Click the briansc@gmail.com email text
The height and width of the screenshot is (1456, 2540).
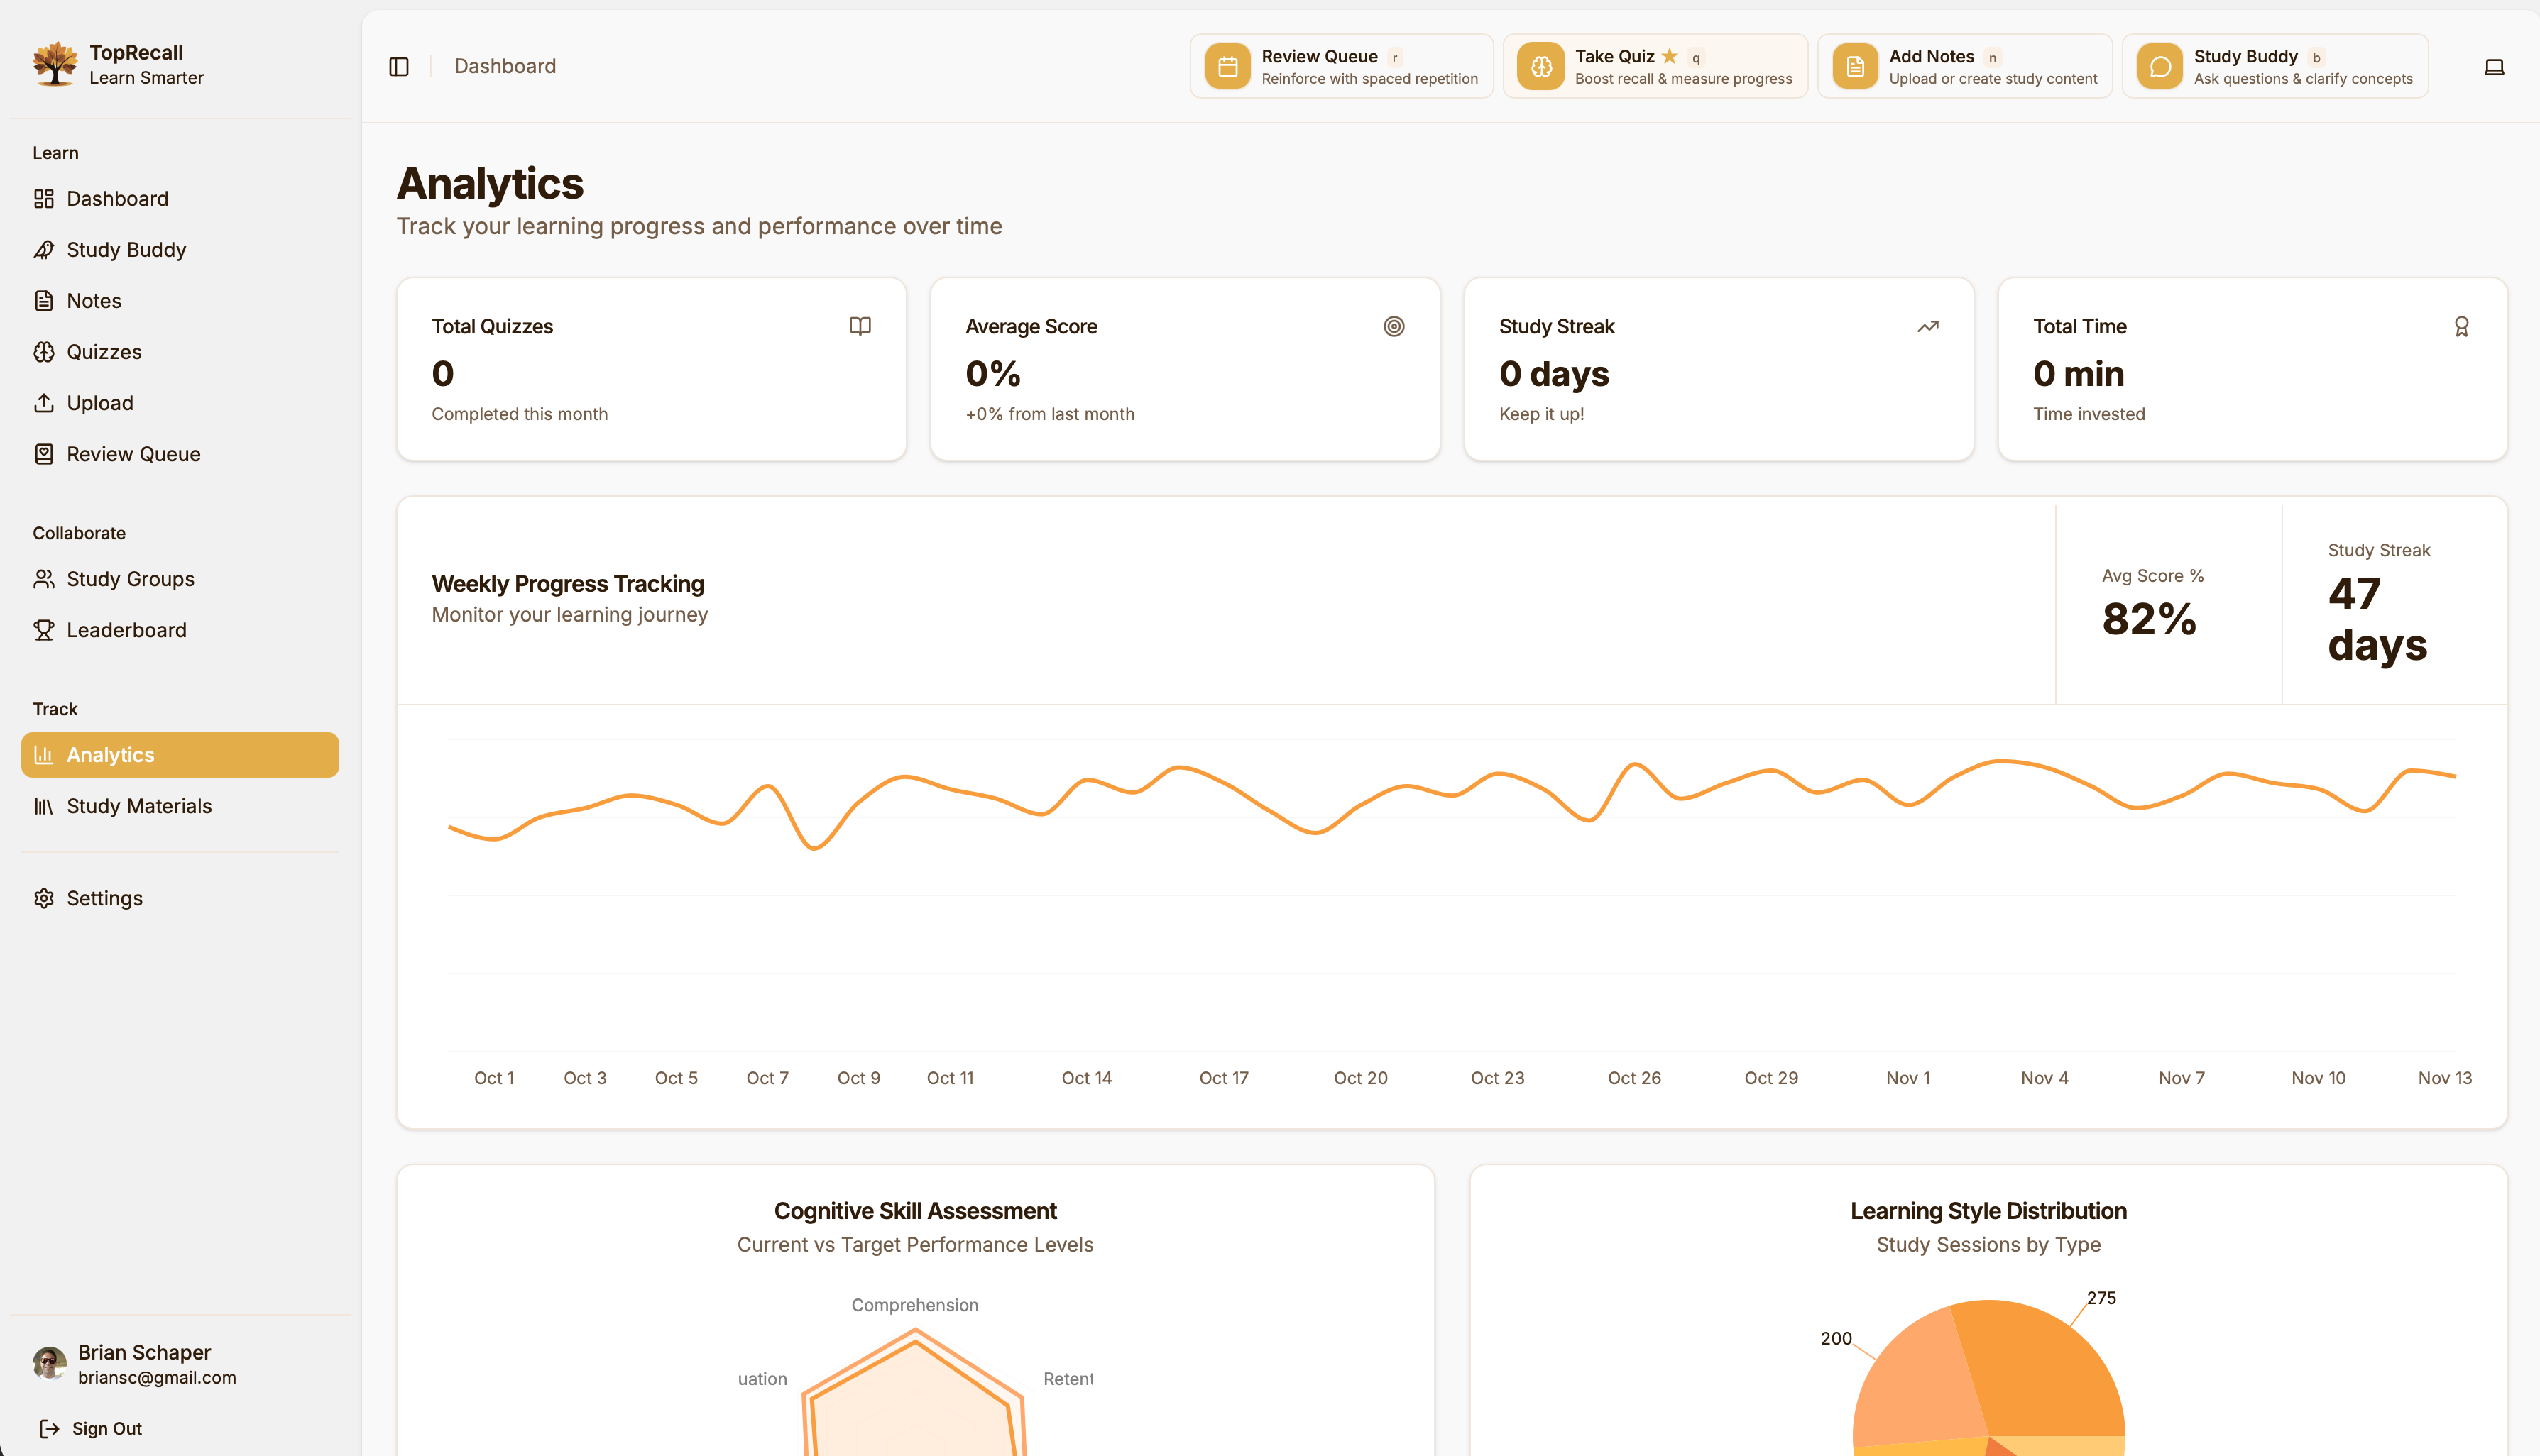pyautogui.click(x=157, y=1377)
